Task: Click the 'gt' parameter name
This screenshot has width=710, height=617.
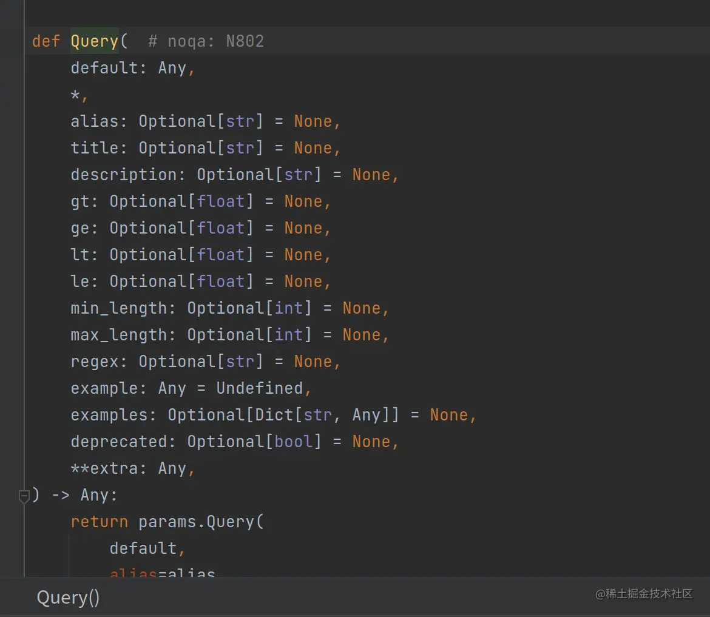Action: coord(80,201)
